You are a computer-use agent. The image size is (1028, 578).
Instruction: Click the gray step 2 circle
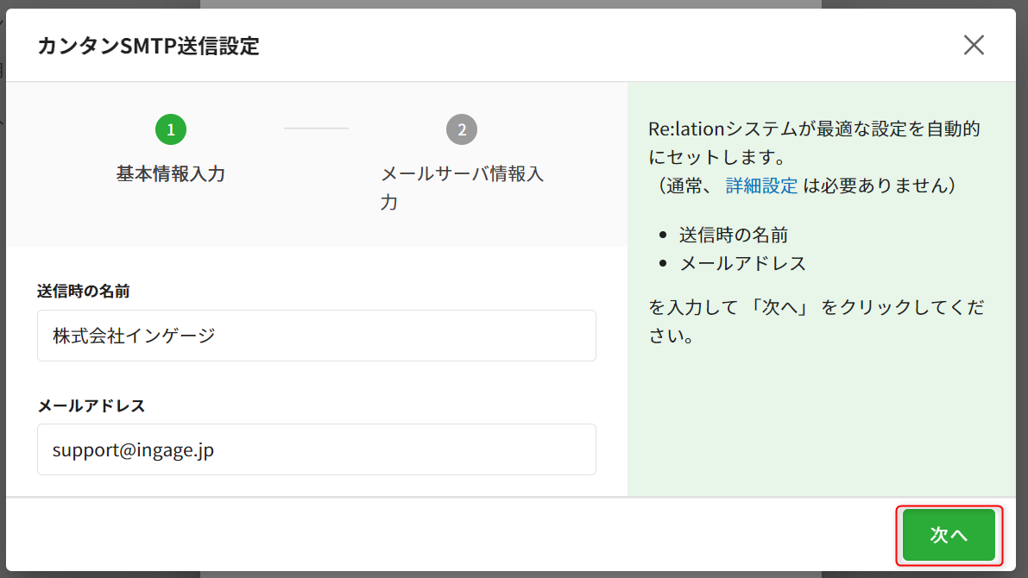pyautogui.click(x=462, y=129)
